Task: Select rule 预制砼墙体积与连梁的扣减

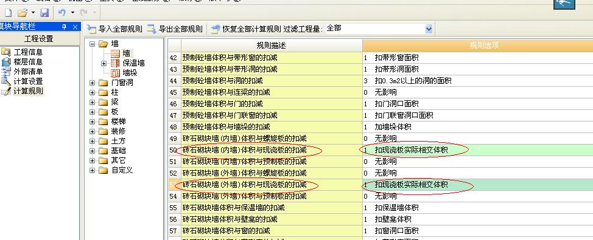Action: click(x=272, y=92)
